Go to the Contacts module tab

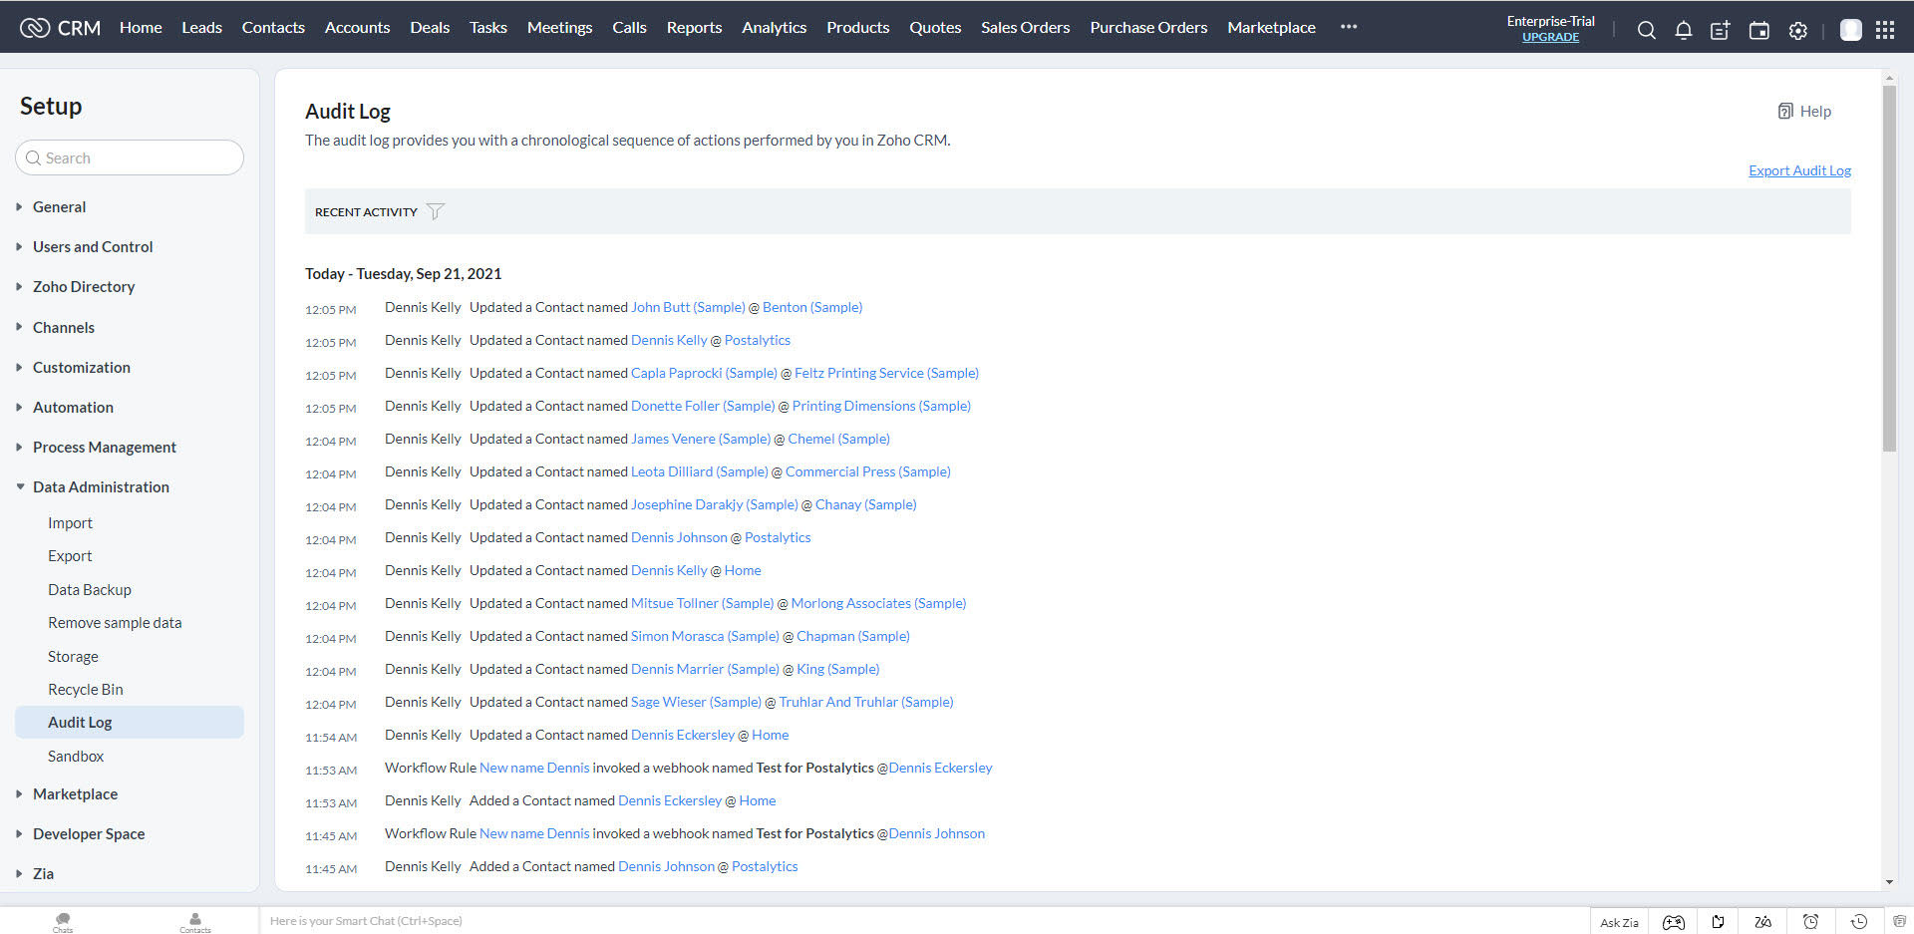273,27
